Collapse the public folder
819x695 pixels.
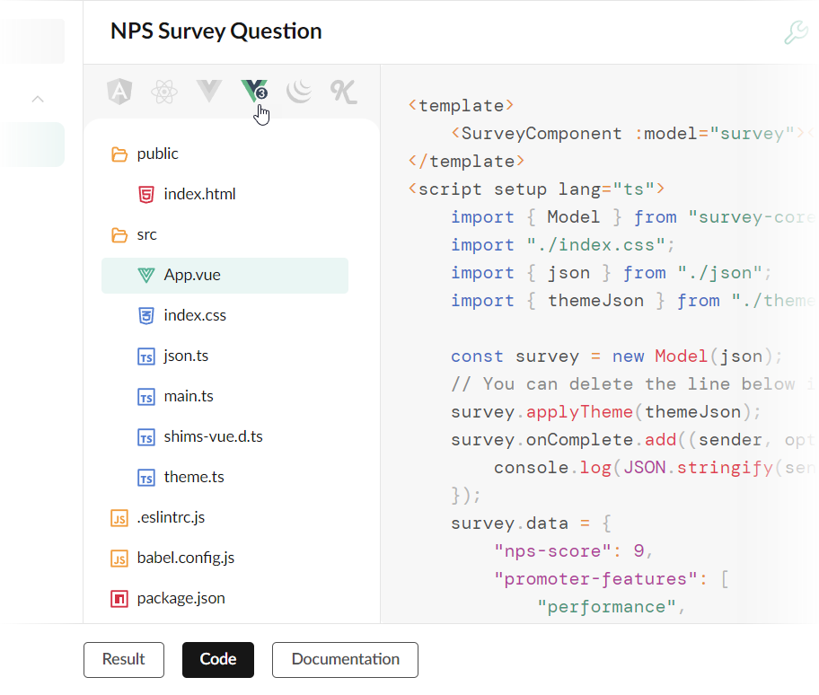click(119, 153)
